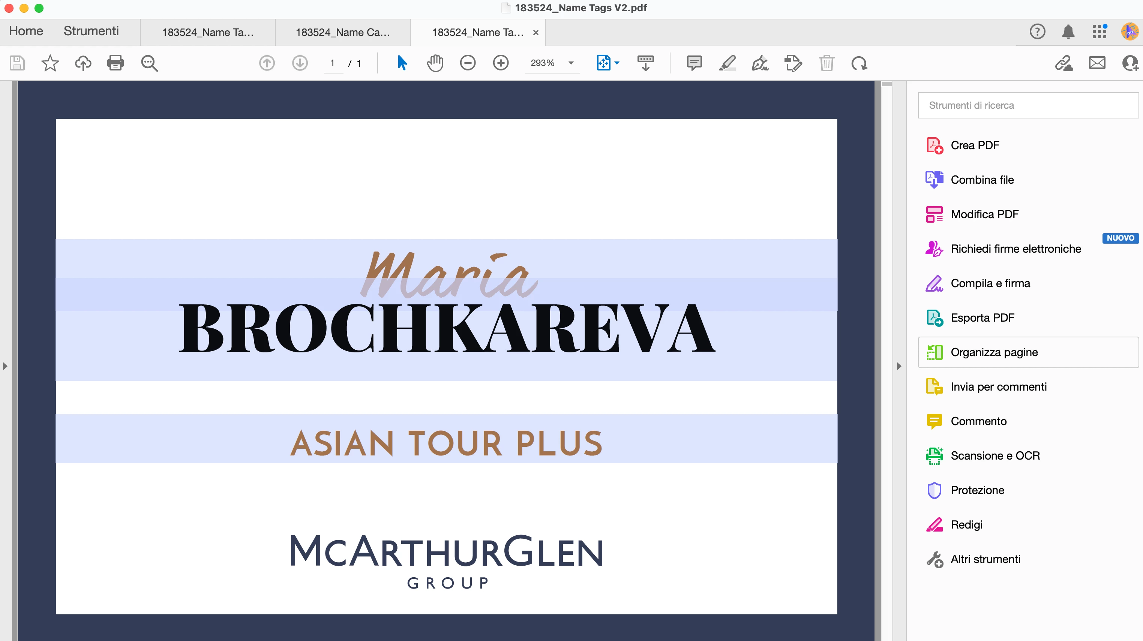Click the print file icon
The height and width of the screenshot is (641, 1143).
(x=115, y=63)
